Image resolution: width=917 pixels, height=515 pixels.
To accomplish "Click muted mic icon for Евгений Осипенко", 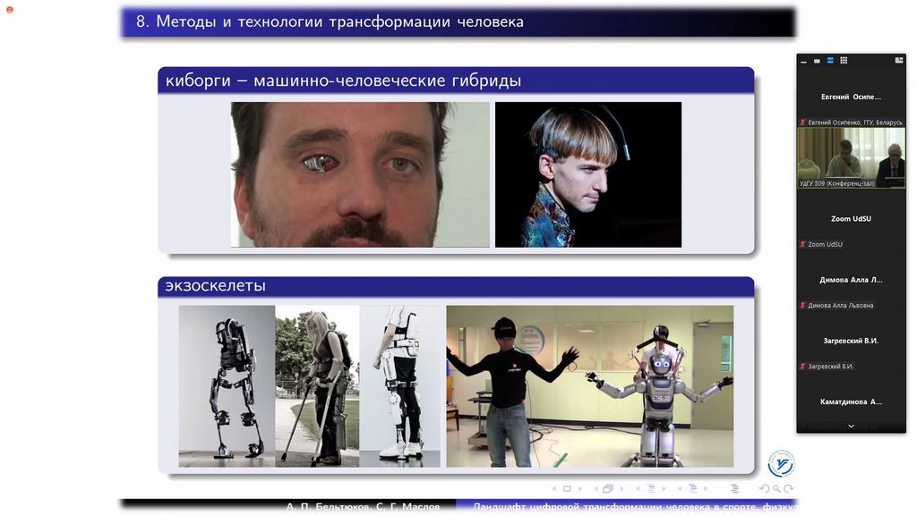I will click(x=803, y=122).
